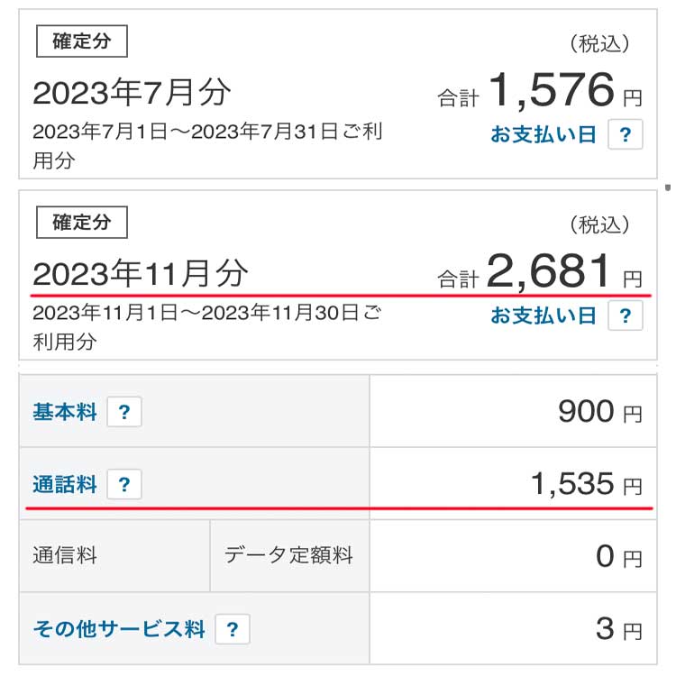Click the 900 円 basic fee amount

[x=600, y=411]
